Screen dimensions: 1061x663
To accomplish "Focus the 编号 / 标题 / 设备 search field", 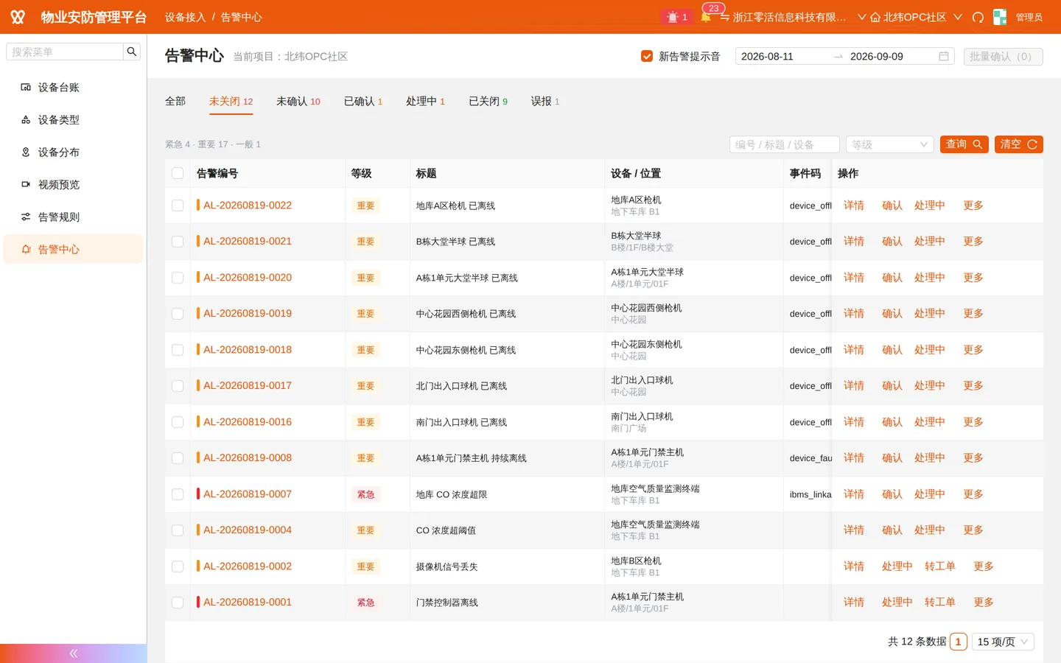I will click(785, 144).
